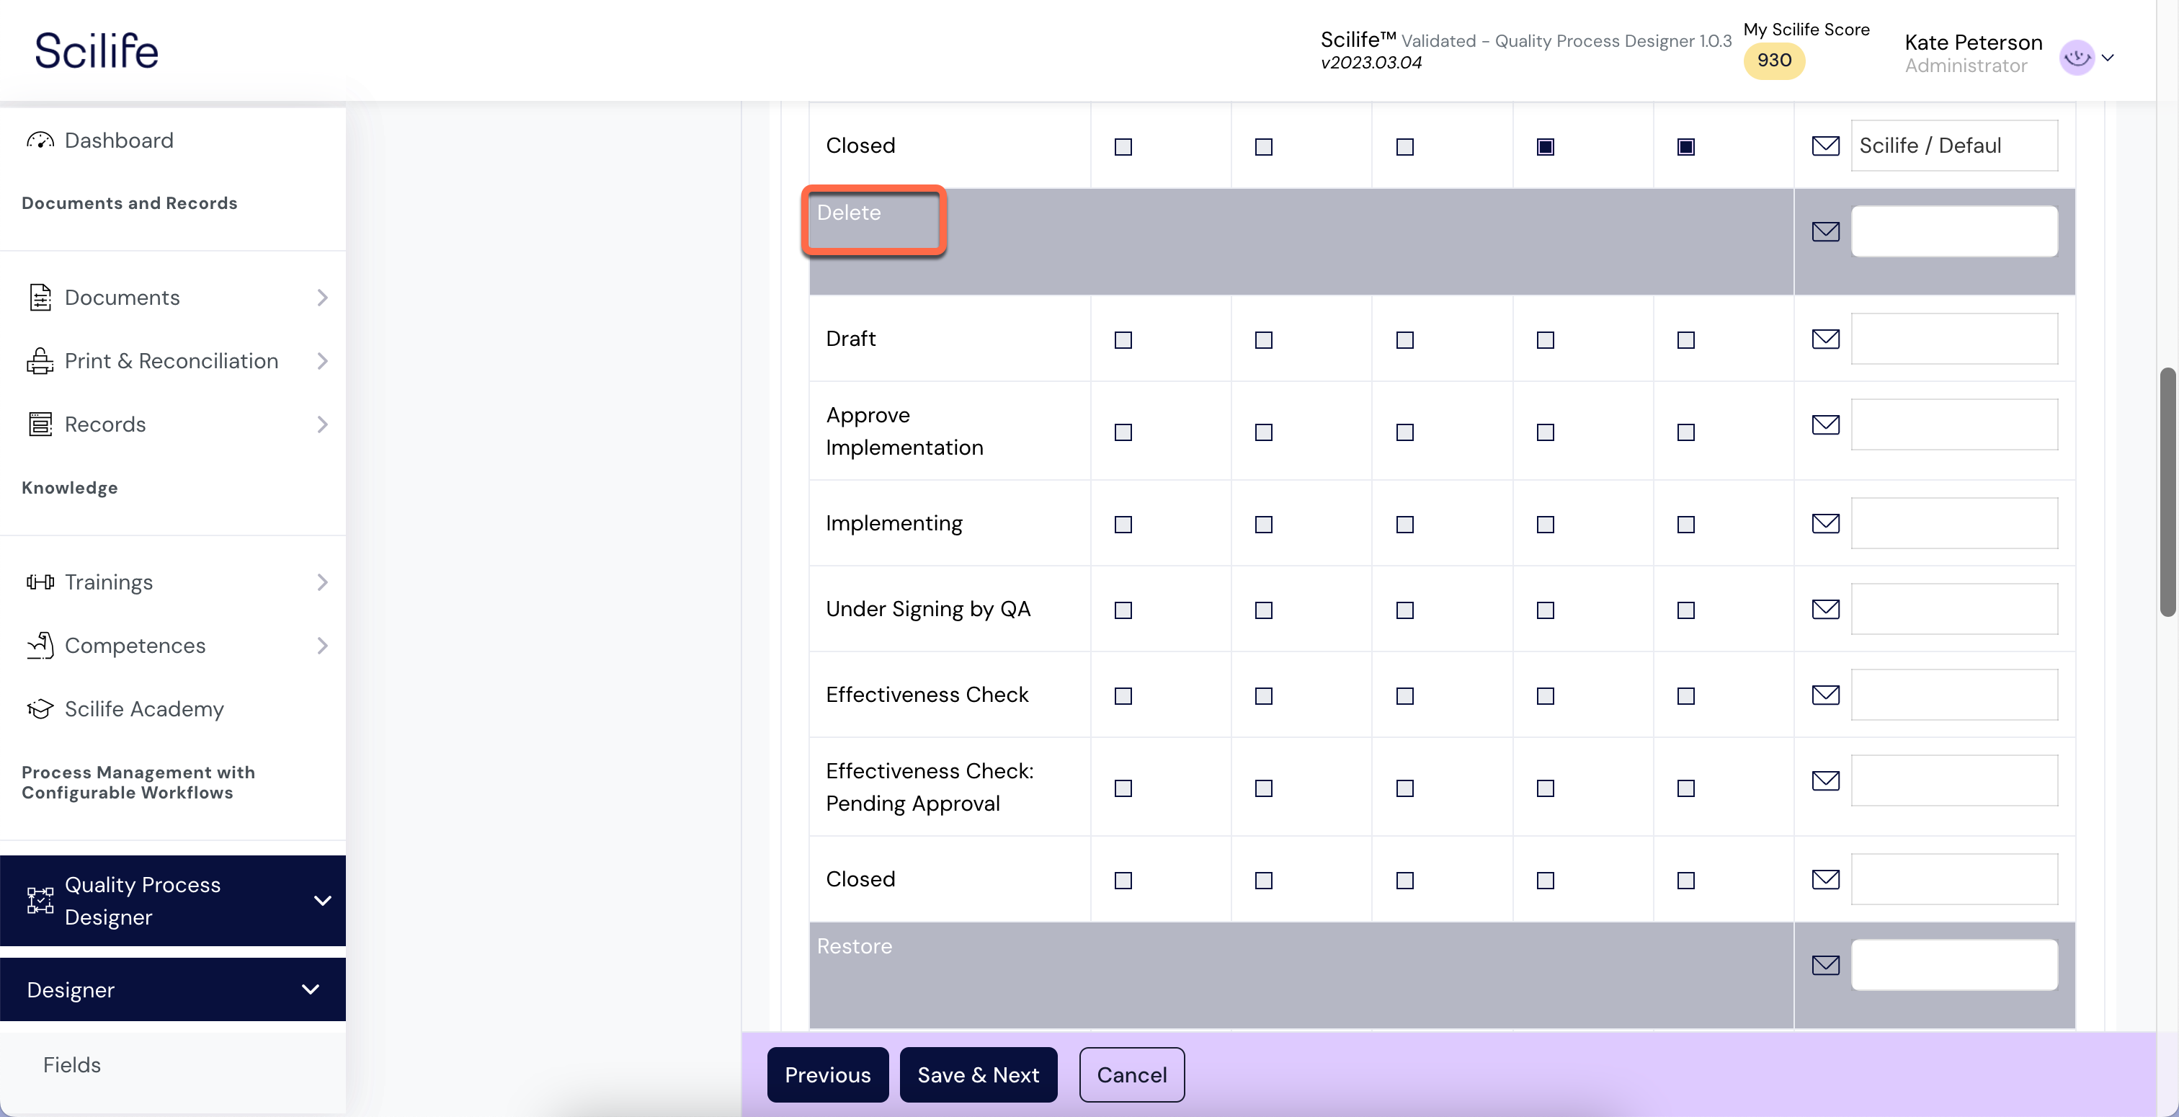The width and height of the screenshot is (2179, 1117).
Task: Click the Print & Reconciliation printer icon
Action: (40, 361)
